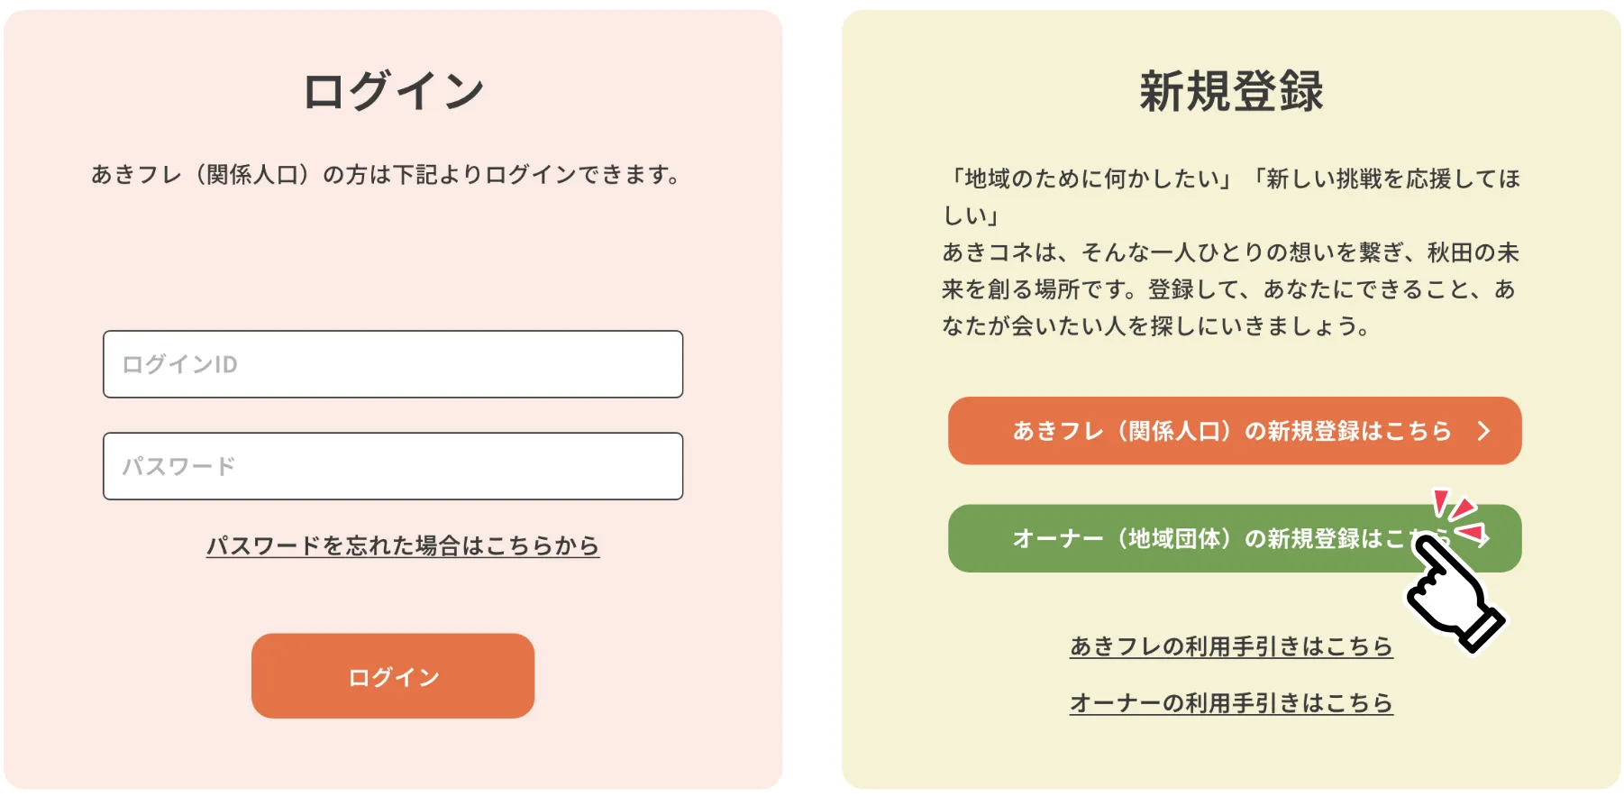This screenshot has height=797, width=1624.
Task: Click the 新規登録 heading
Action: (x=1231, y=91)
